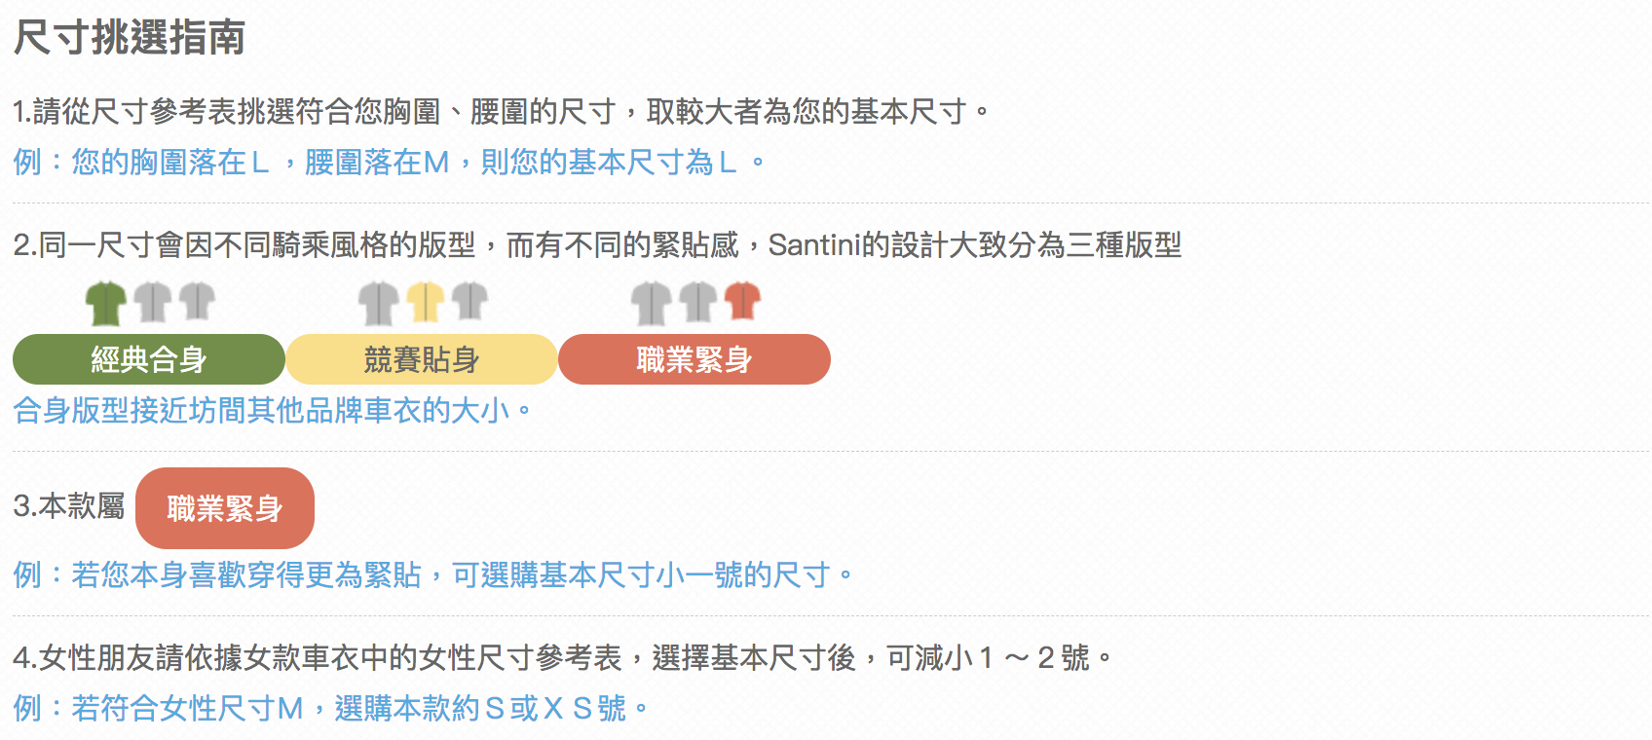Click the yellow jersey icon
This screenshot has width=1652, height=740.
(425, 303)
